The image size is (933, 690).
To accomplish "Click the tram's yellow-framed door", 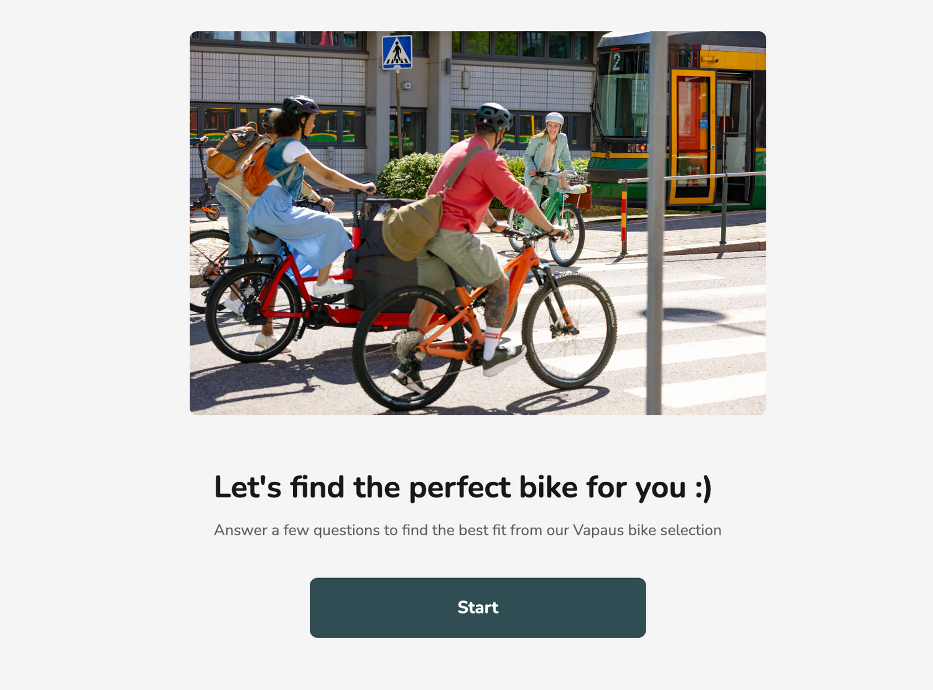I will pos(693,137).
